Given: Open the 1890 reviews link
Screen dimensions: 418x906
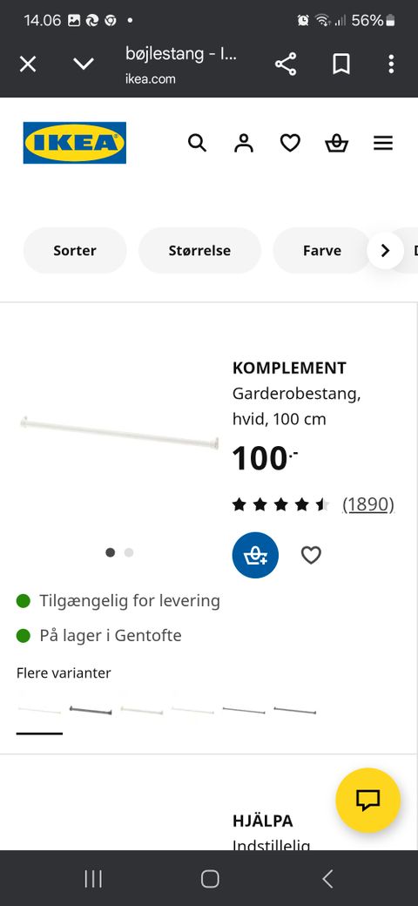Looking at the screenshot, I should (x=368, y=505).
